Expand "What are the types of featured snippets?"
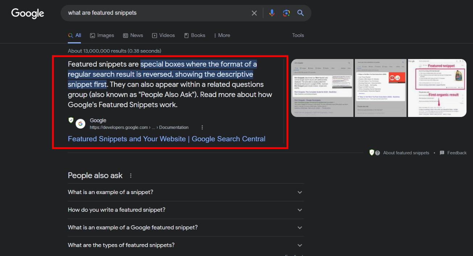 click(x=299, y=245)
